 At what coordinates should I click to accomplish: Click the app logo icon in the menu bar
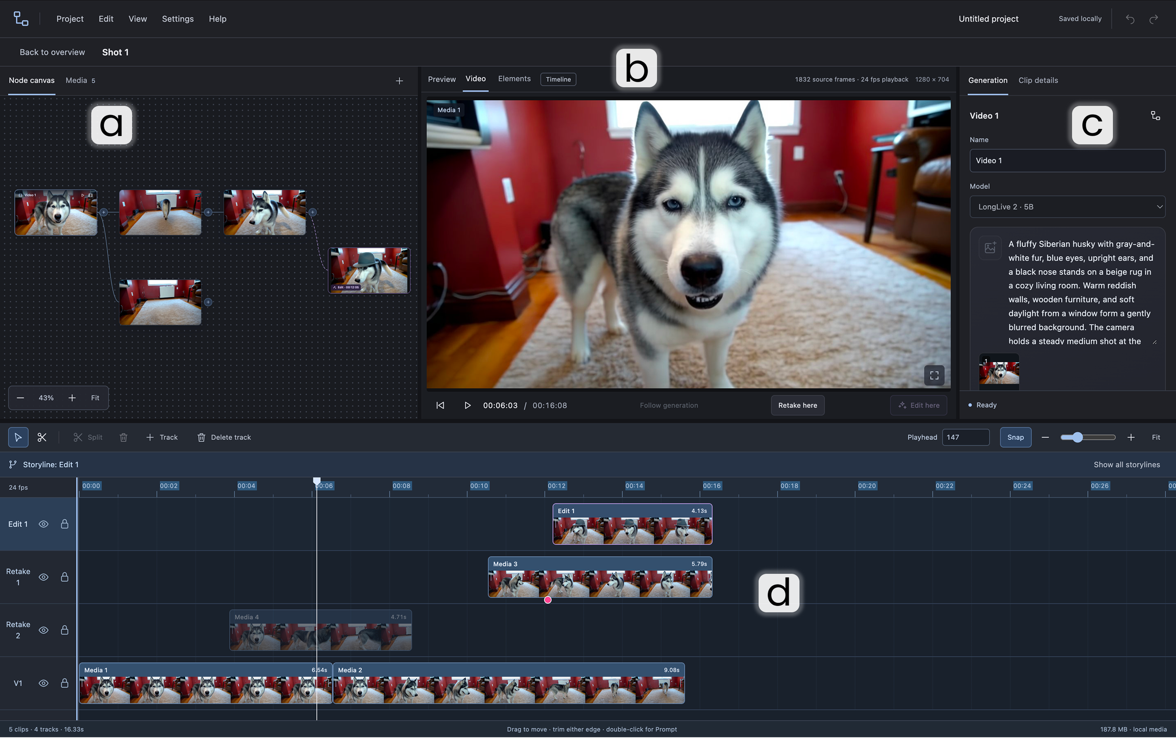[x=21, y=19]
